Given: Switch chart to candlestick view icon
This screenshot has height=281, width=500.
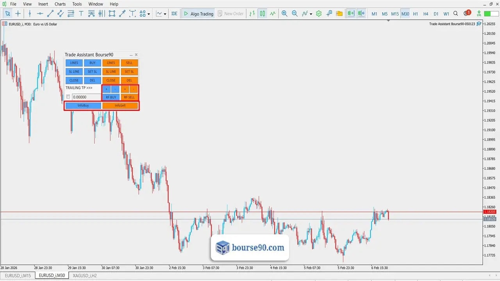Looking at the screenshot, I should tap(262, 14).
